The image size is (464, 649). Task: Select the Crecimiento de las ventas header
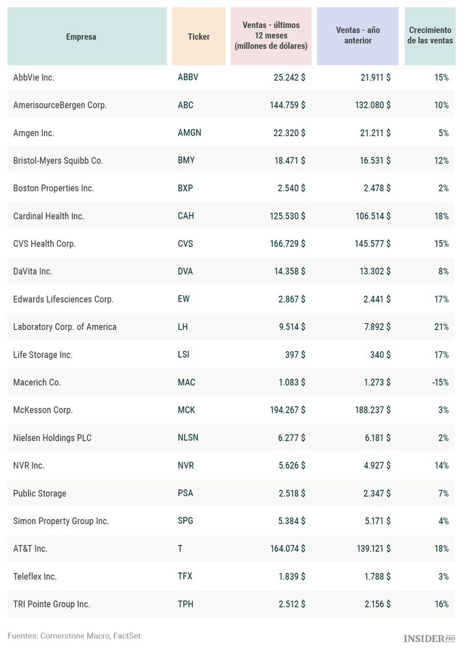click(430, 36)
